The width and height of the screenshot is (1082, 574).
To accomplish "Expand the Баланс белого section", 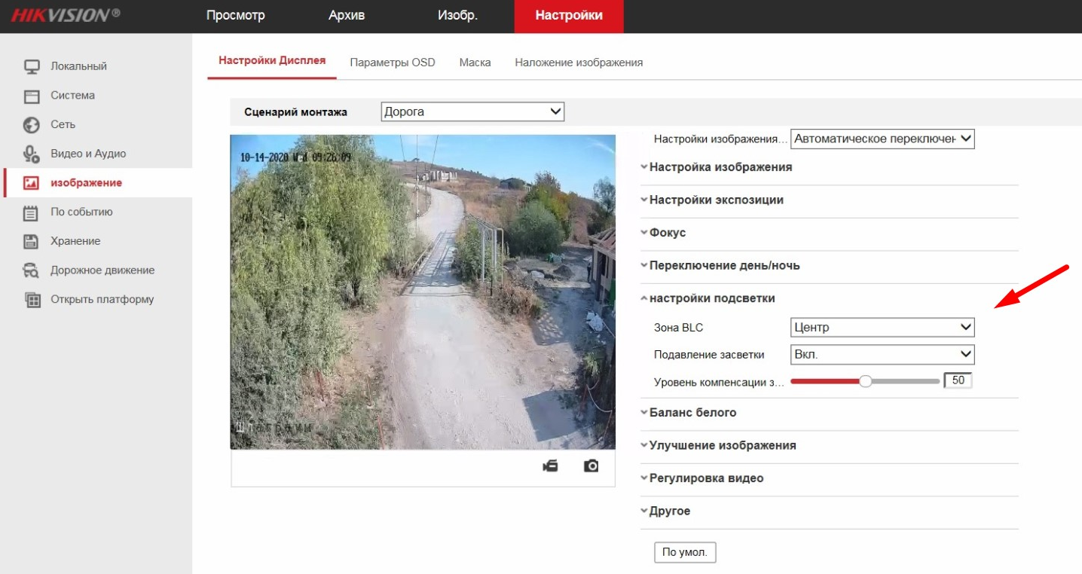I will 692,413.
